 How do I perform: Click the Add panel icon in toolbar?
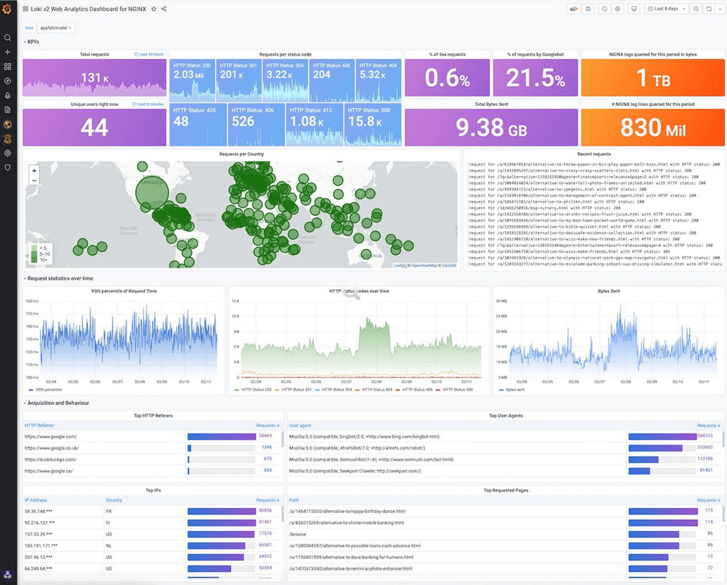click(574, 9)
